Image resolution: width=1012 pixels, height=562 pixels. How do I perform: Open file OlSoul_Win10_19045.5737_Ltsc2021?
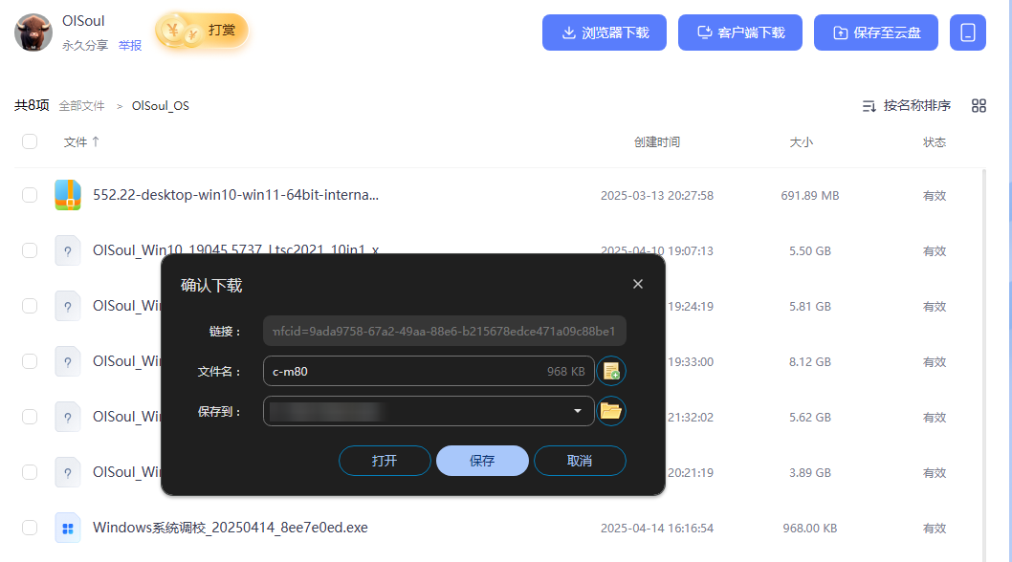pos(235,249)
